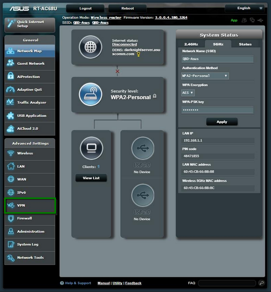
Task: Click the PIN code value 48471855
Action: coord(191,156)
